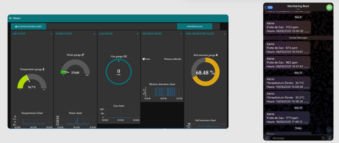Click the 'May 16' date separator
The height and width of the screenshot is (143, 339).
tap(298, 108)
